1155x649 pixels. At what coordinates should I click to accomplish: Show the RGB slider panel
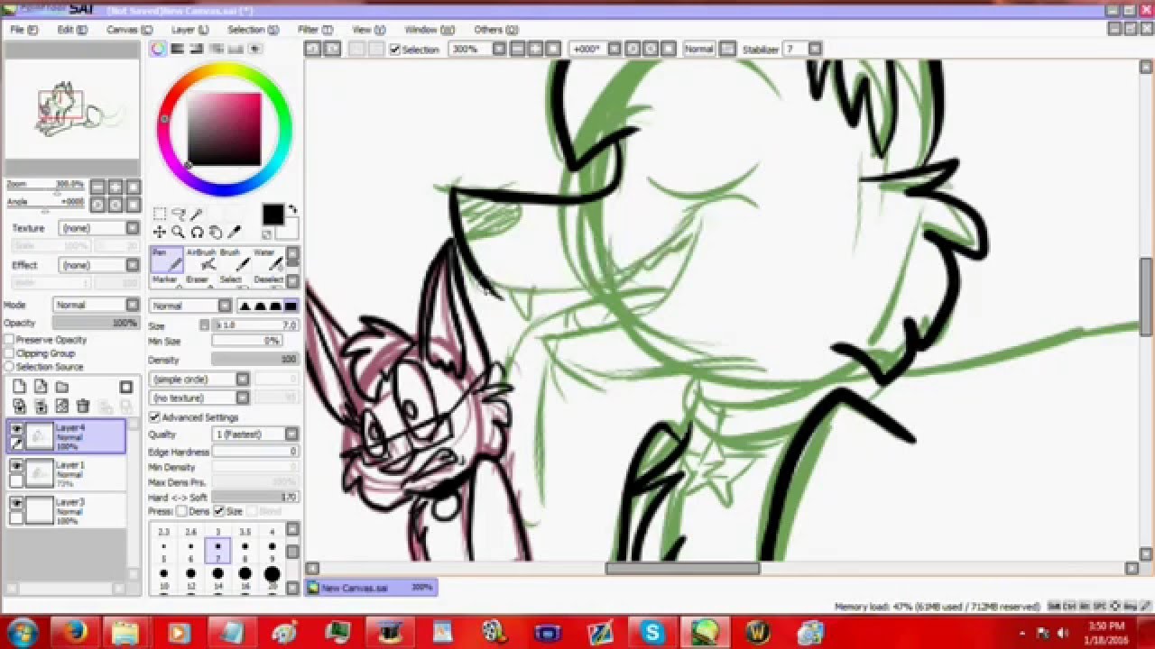click(178, 50)
